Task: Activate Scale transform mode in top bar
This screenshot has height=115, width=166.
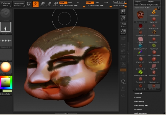Action: 49,4
